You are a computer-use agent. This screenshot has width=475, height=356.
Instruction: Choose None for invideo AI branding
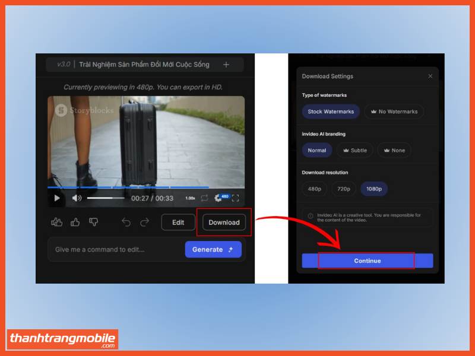(394, 150)
